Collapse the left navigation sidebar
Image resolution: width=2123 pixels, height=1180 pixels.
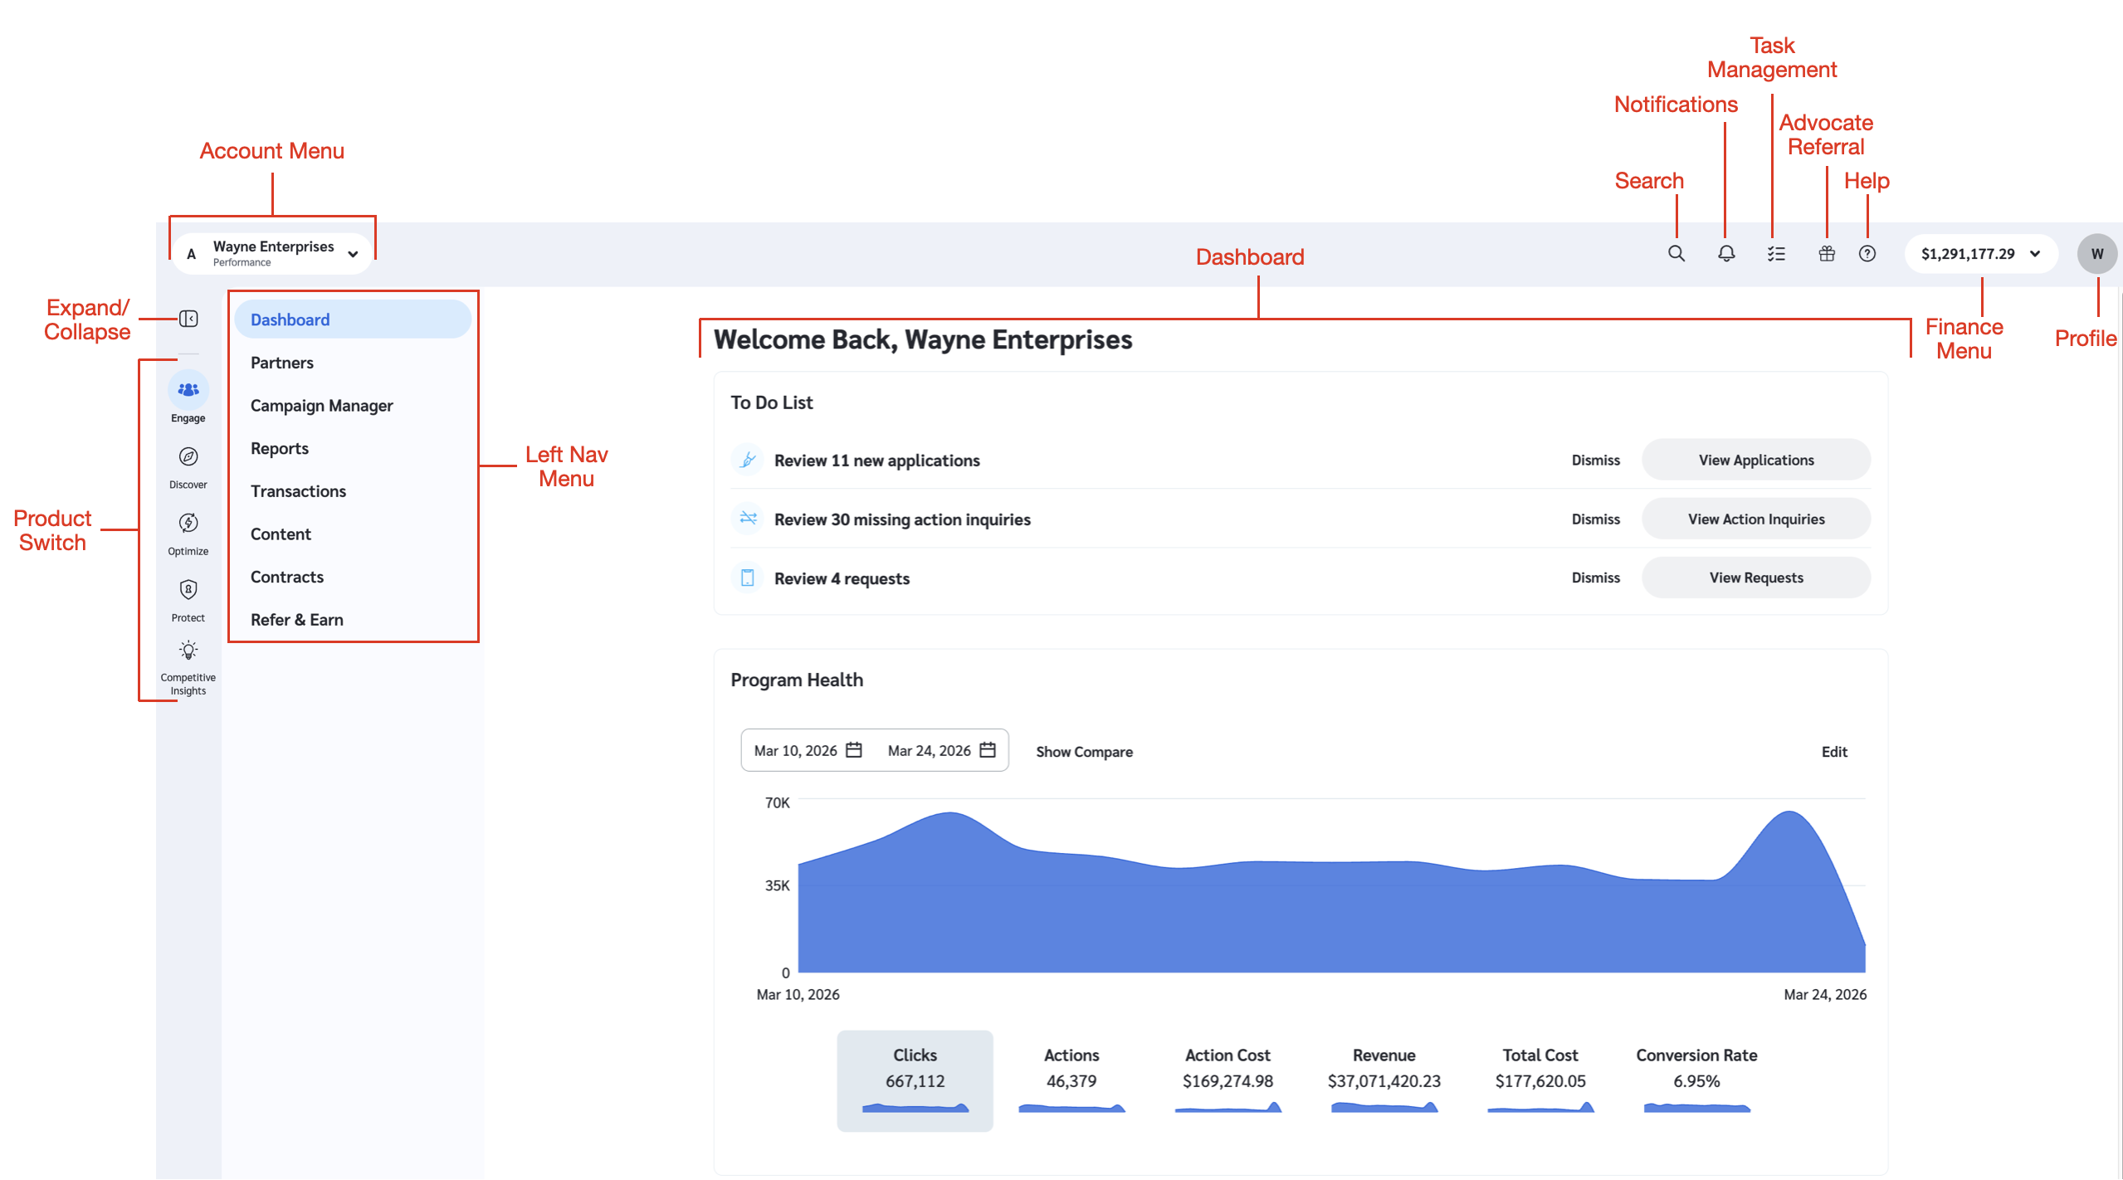click(188, 319)
